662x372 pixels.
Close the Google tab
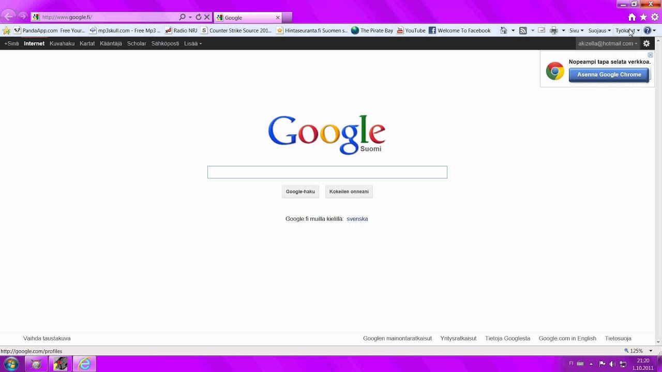coord(278,18)
